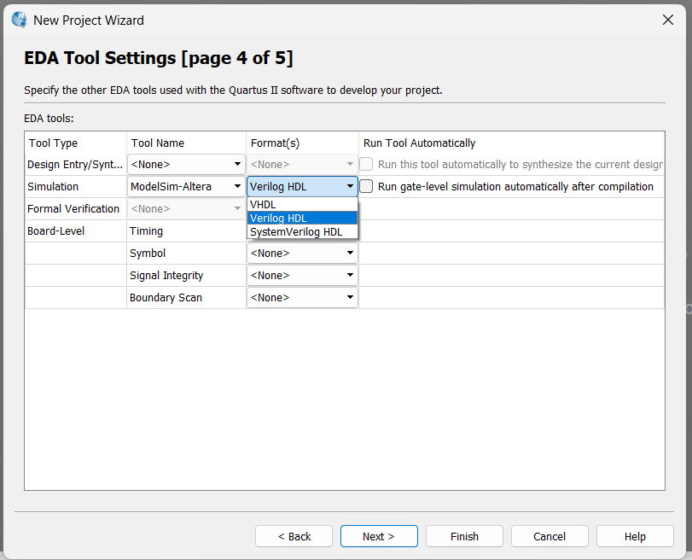This screenshot has height=560, width=692.
Task: Open Simulation tool name ModelSim-Altera dropdown
Action: click(x=186, y=186)
